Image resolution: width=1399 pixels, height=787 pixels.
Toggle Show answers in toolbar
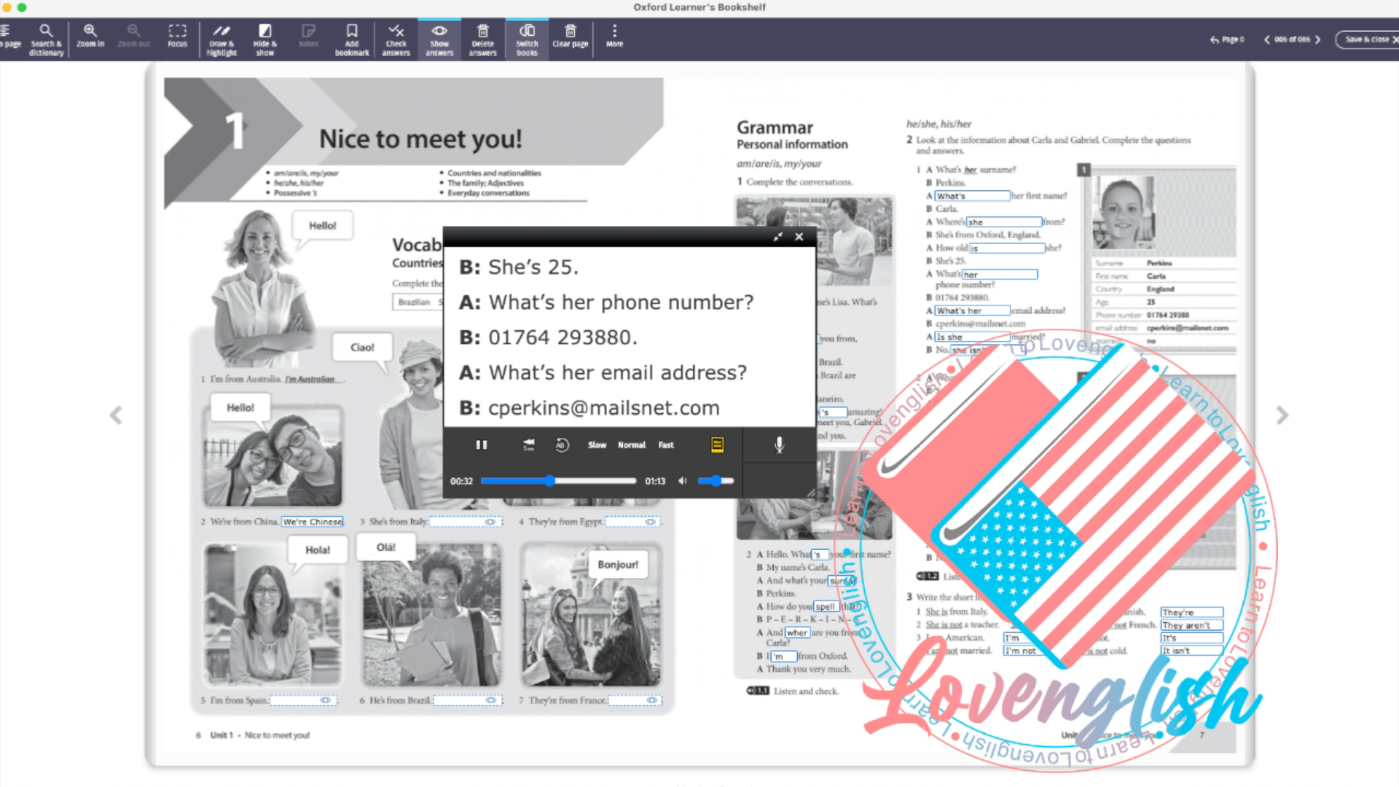click(x=439, y=39)
